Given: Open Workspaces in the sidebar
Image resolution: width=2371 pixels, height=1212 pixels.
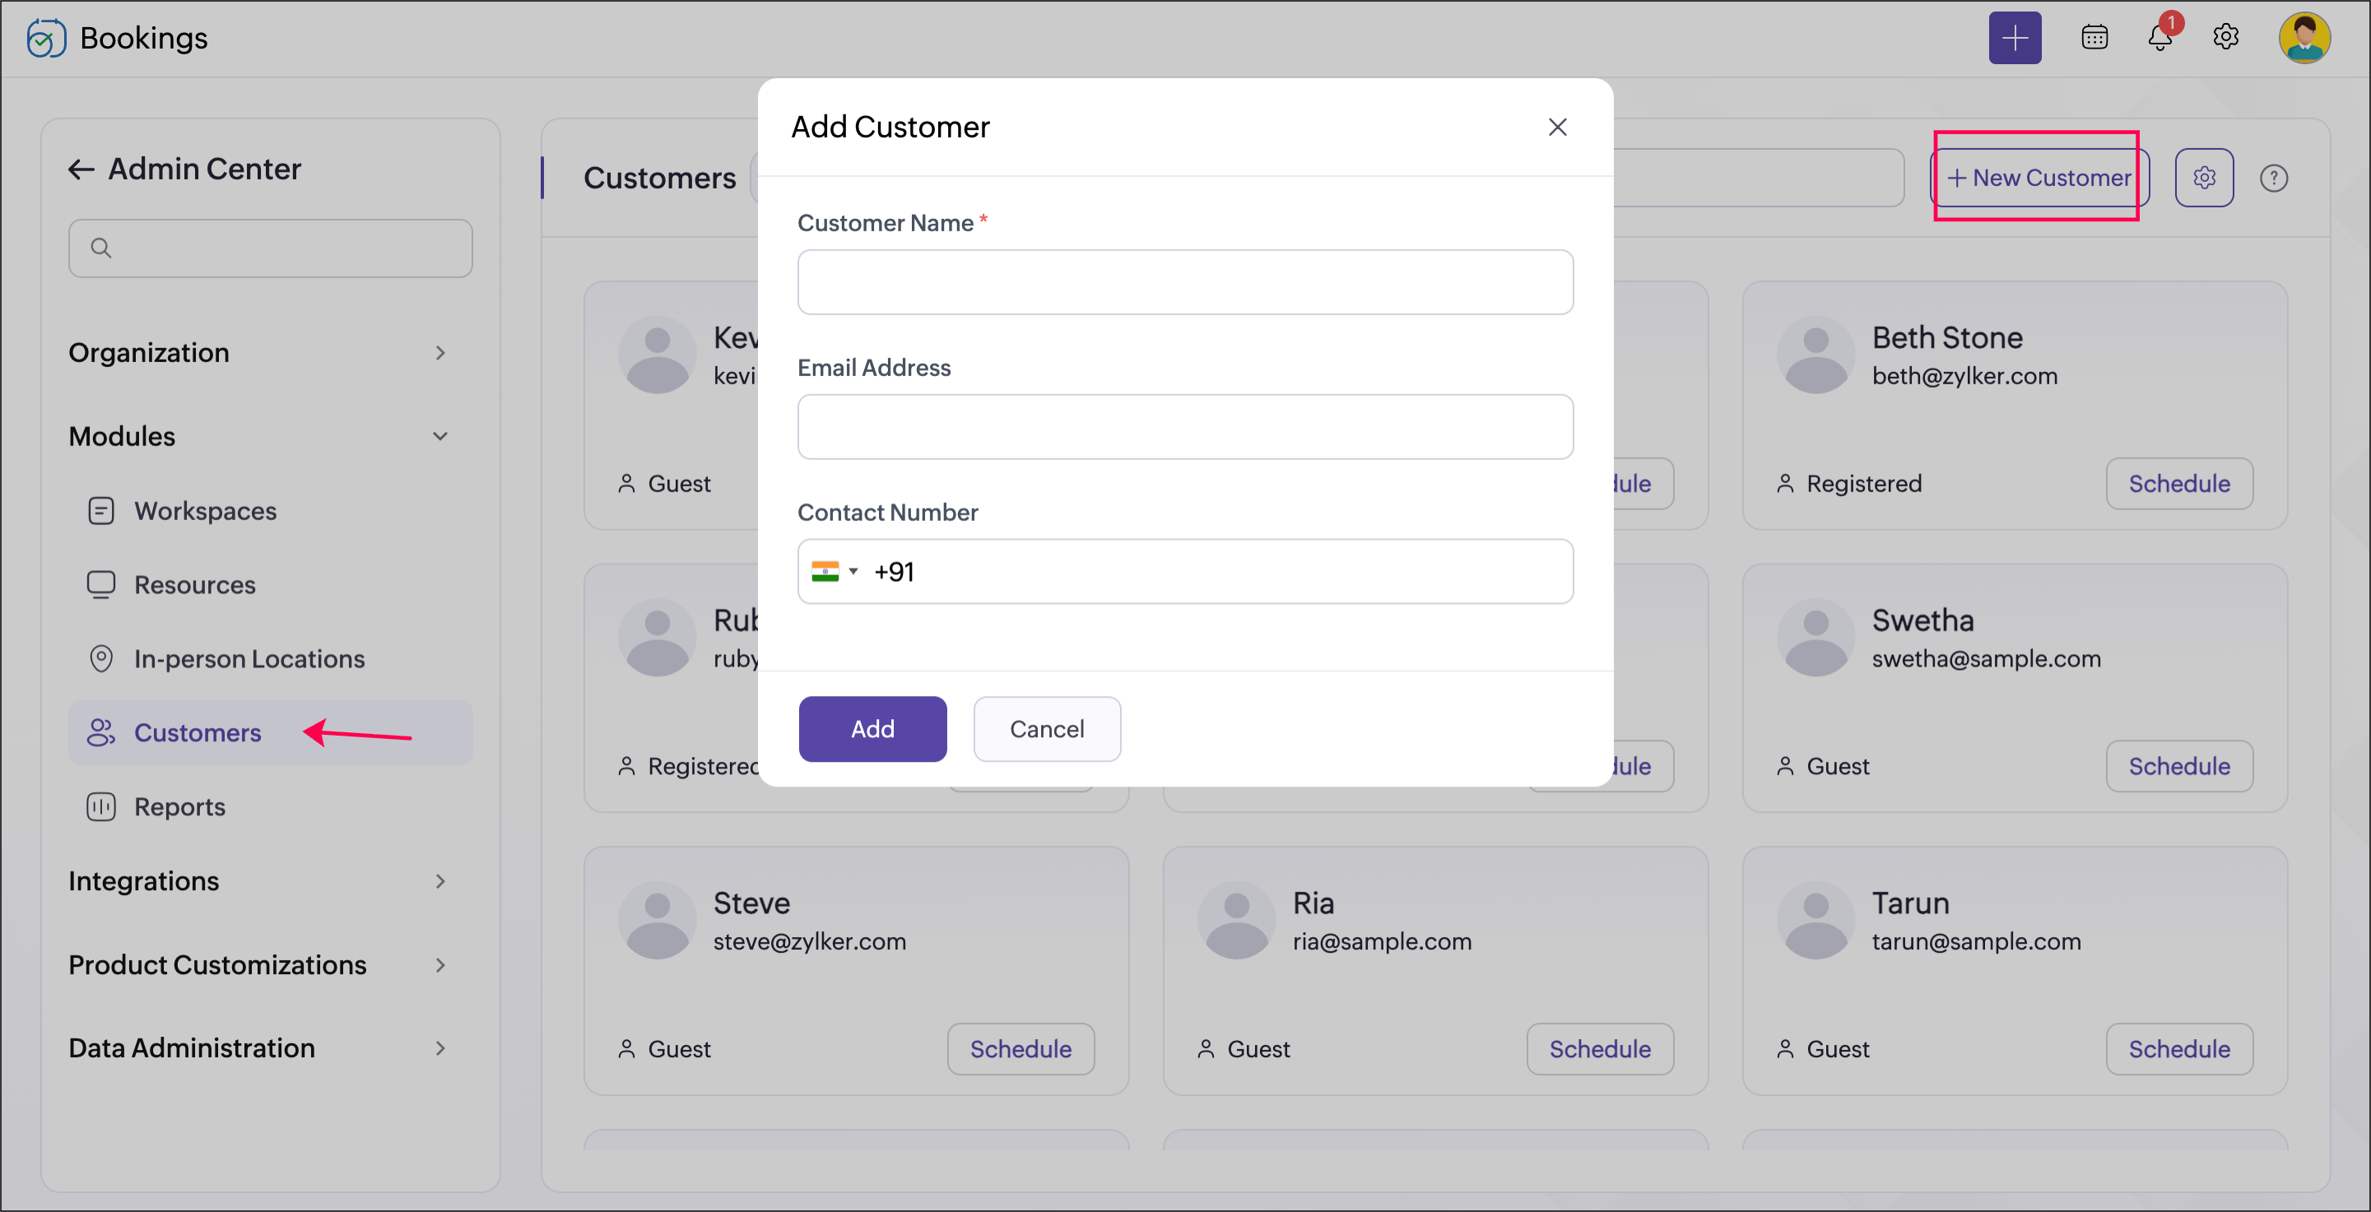Looking at the screenshot, I should 205,511.
